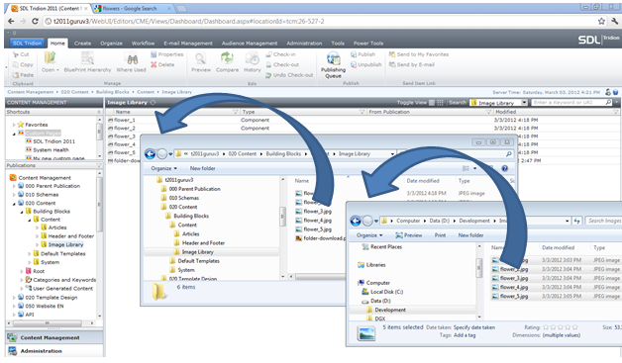Screen dimensions: 622x363
Task: Click the red Delete icon
Action: coord(154,64)
